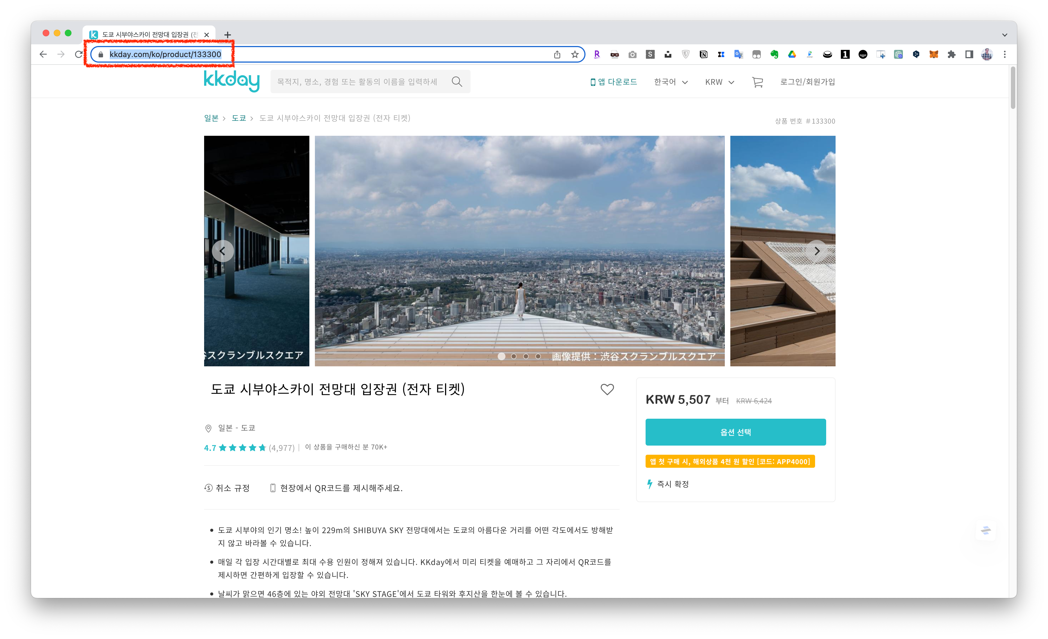Open the Unsplash extension
This screenshot has width=1048, height=639.
click(x=668, y=55)
